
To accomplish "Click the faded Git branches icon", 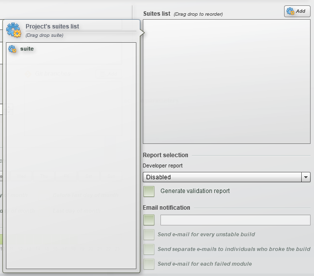I will coord(28,74).
